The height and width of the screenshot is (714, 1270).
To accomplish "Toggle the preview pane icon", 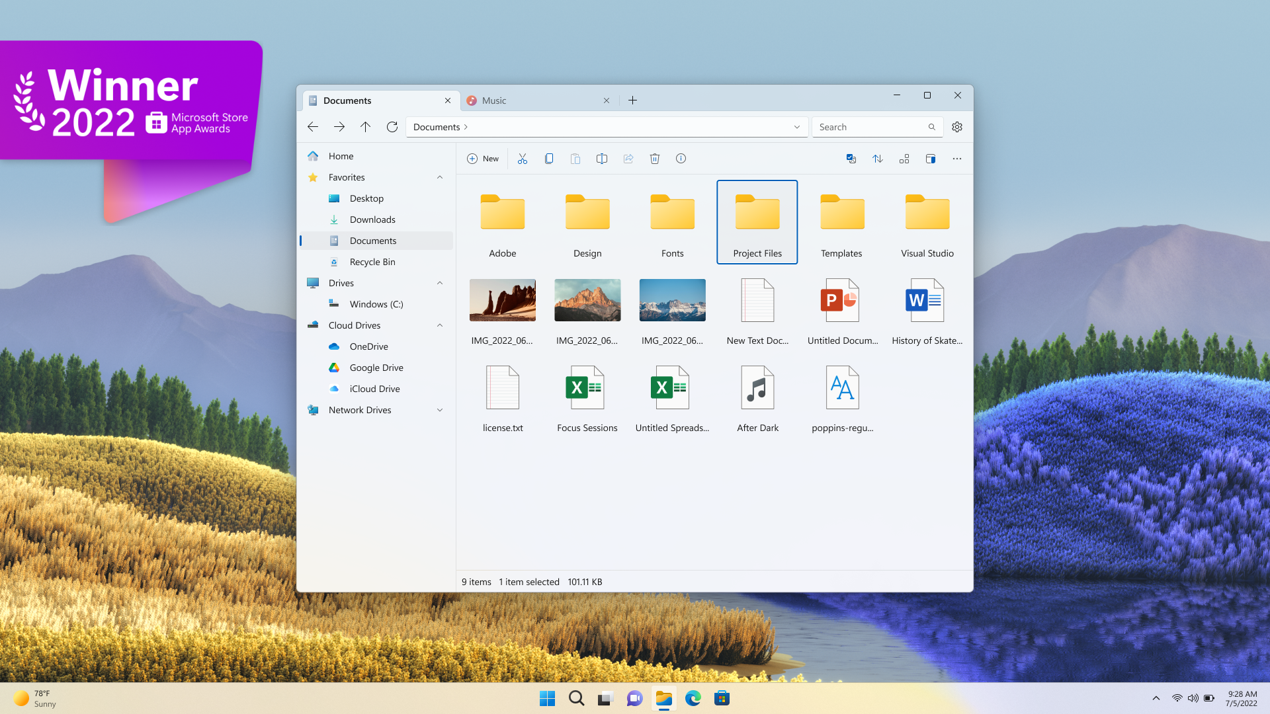I will coord(931,159).
